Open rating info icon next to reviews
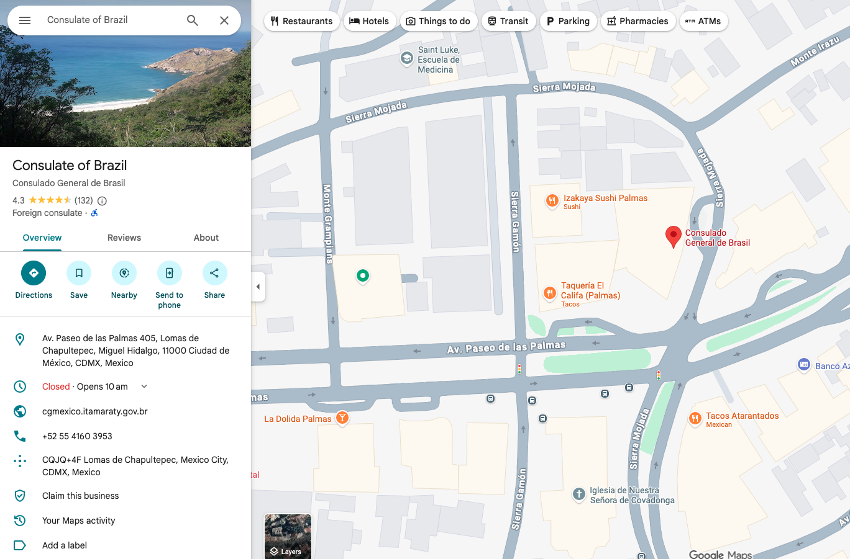The height and width of the screenshot is (559, 850). coord(103,201)
